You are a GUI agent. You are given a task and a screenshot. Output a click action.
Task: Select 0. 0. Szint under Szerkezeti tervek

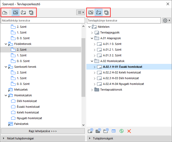point(23,84)
